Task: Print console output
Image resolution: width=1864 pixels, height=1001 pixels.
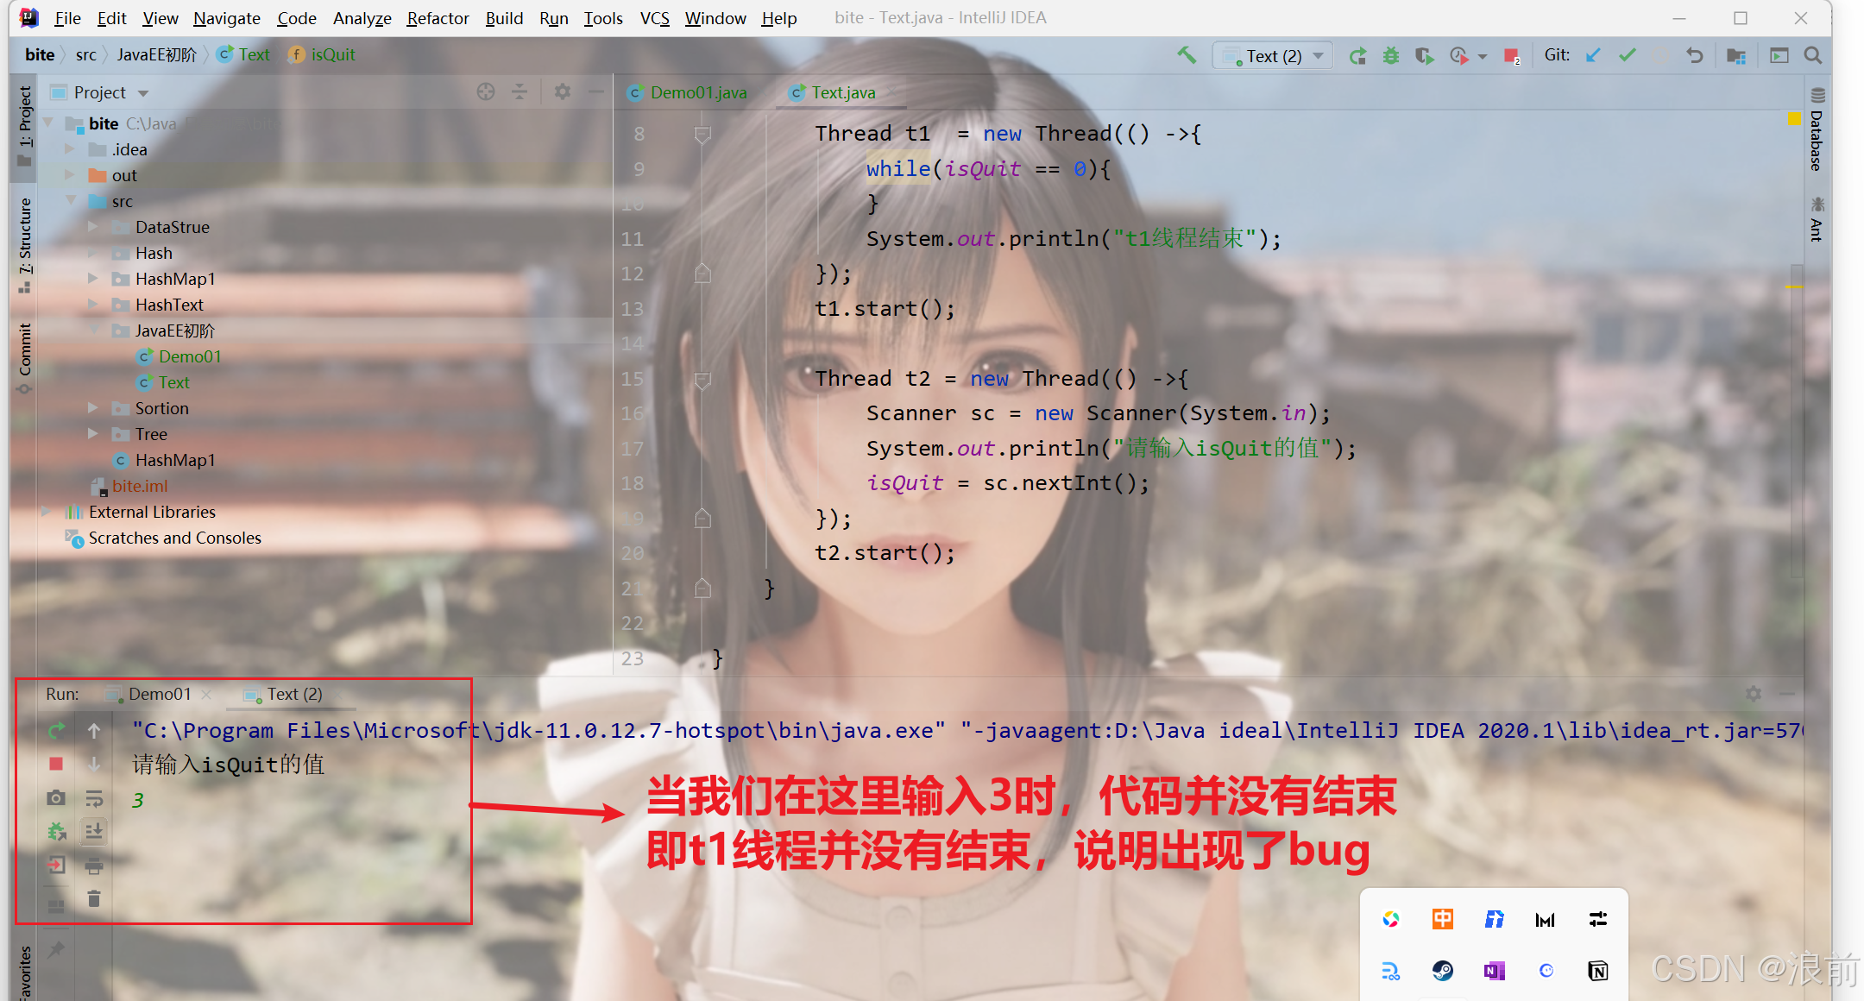Action: pos(94,865)
